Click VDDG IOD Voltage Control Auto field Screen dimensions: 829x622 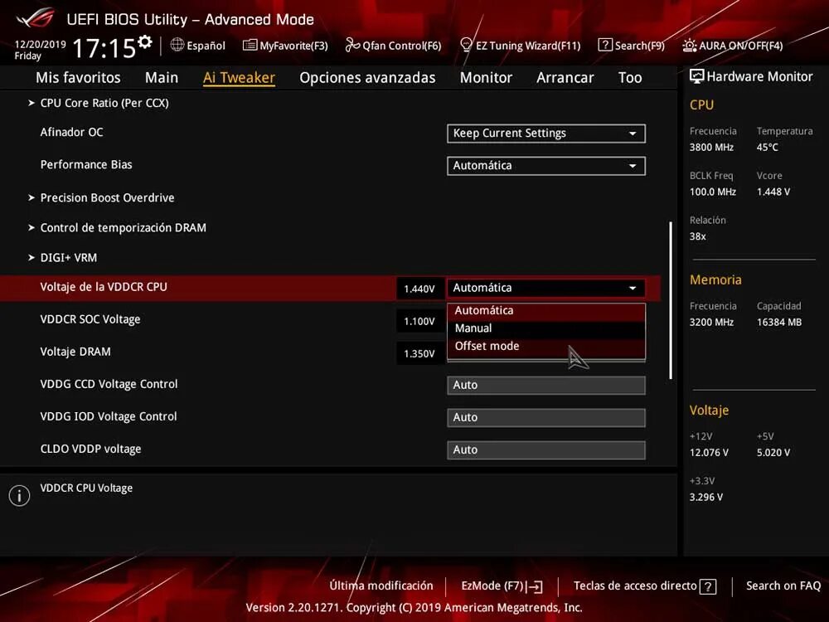point(546,418)
